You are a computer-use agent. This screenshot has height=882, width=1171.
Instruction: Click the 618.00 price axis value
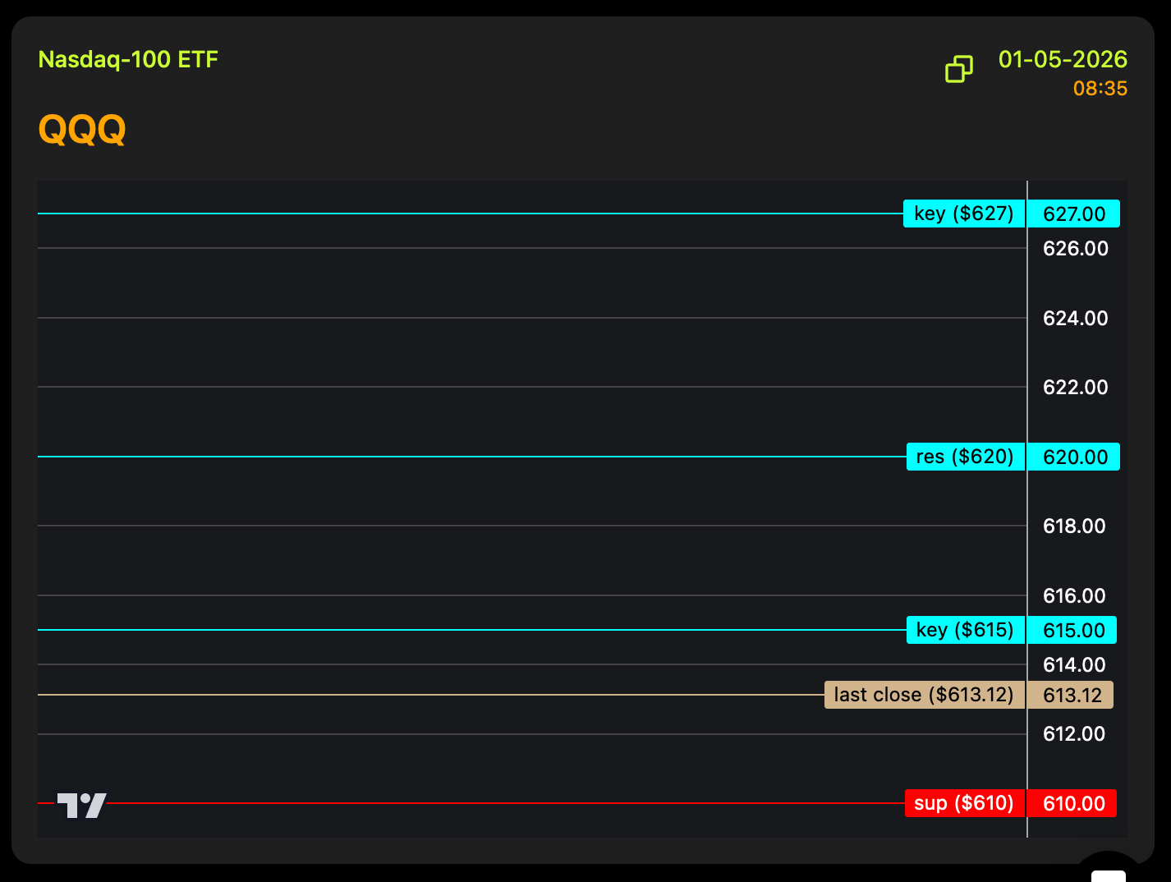pos(1074,526)
